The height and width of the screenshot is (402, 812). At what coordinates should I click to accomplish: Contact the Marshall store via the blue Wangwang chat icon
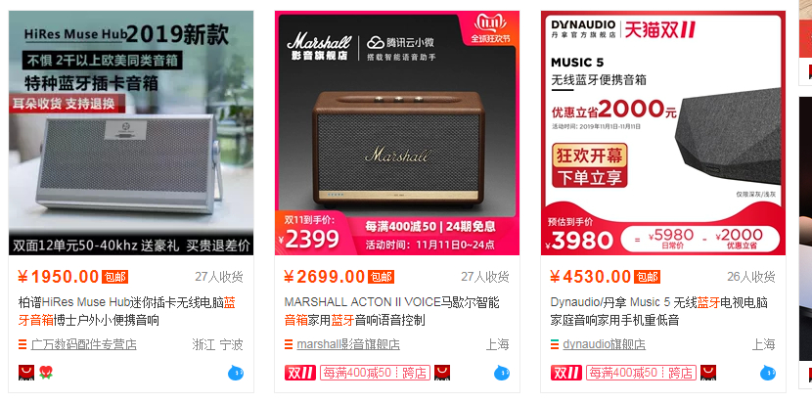click(502, 373)
